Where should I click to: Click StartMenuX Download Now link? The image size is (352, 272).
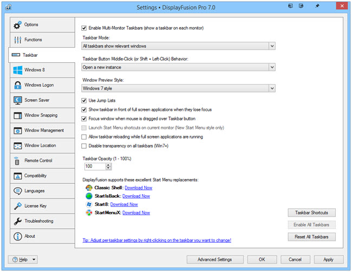(136, 213)
